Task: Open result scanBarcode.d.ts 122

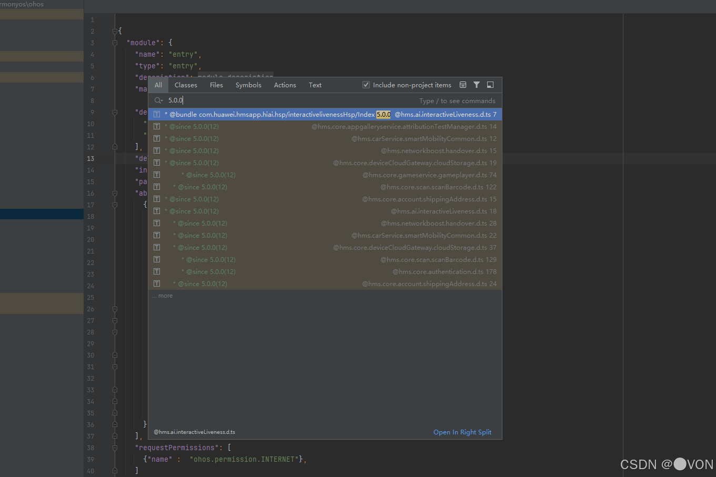Action: 325,187
